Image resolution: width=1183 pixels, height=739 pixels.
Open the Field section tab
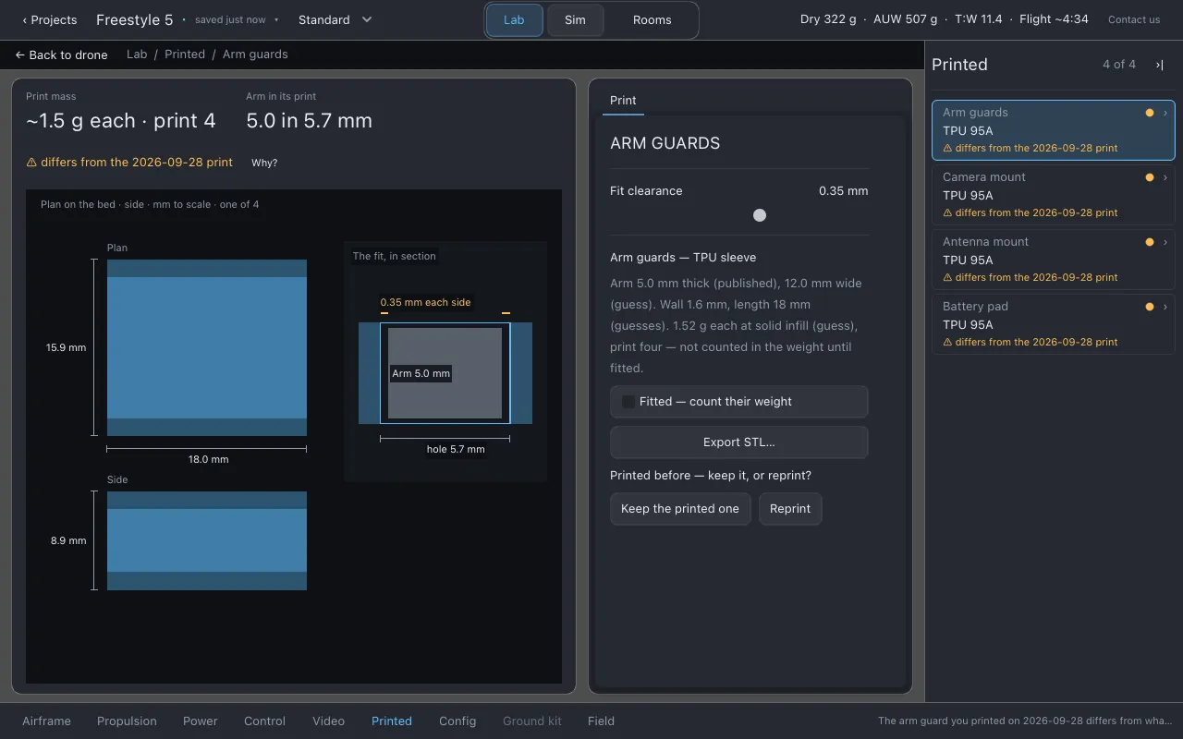601,721
